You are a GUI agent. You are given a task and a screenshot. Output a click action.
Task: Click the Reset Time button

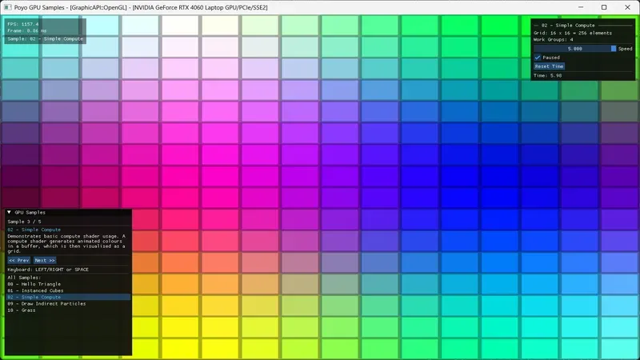549,66
